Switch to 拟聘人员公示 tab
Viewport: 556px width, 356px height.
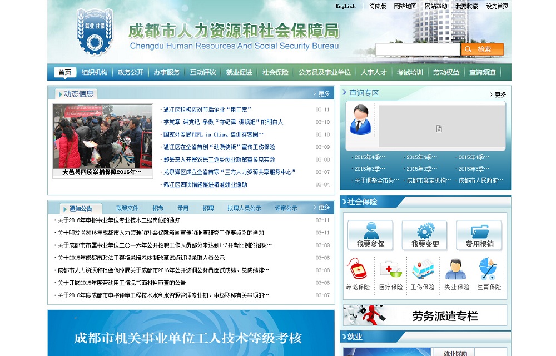click(244, 208)
